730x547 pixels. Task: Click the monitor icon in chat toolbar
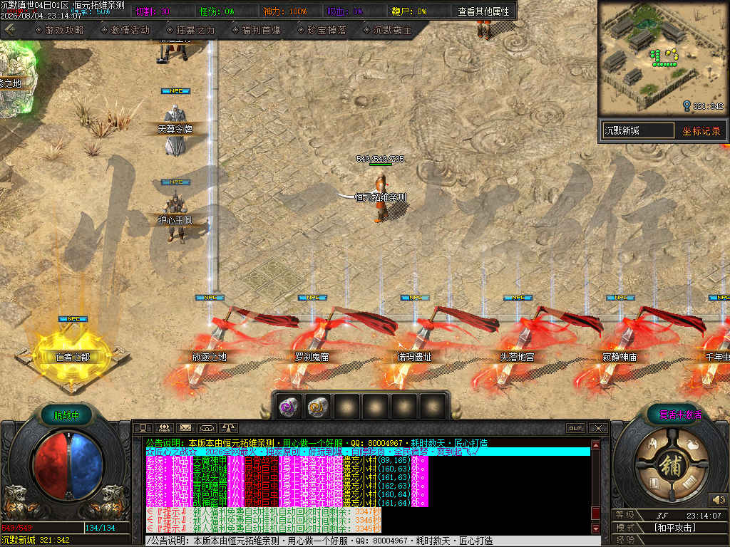point(143,427)
